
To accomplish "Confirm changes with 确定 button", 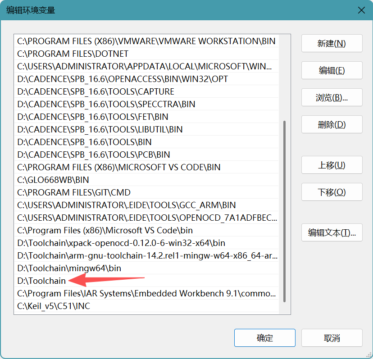I will (265, 338).
